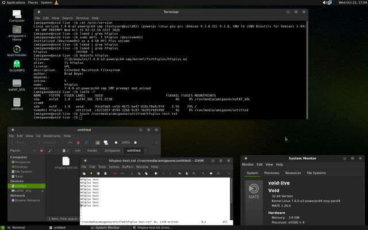Click Copy icon in GVIM toolbar
The height and width of the screenshot is (230, 368).
tap(139, 174)
